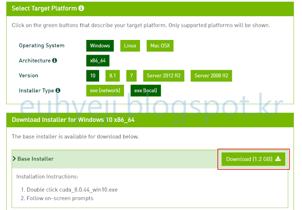Click 'Installer Type' label text

coord(36,91)
